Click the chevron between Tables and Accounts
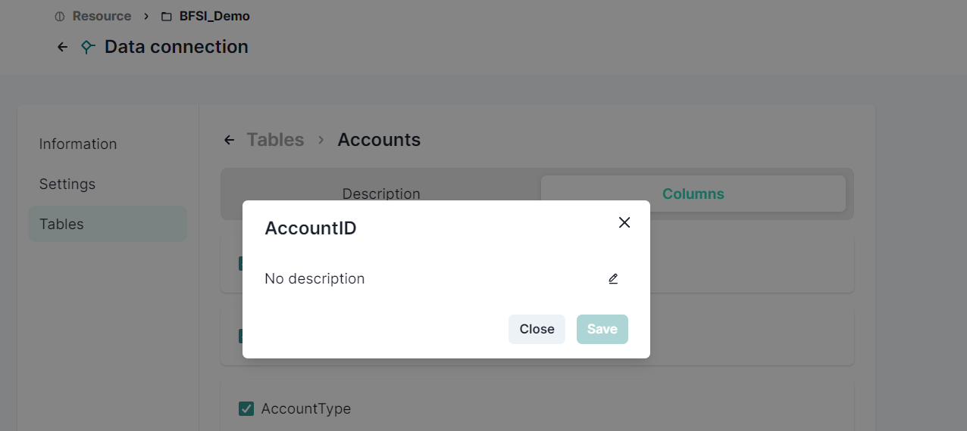Image resolution: width=967 pixels, height=431 pixels. (x=321, y=140)
